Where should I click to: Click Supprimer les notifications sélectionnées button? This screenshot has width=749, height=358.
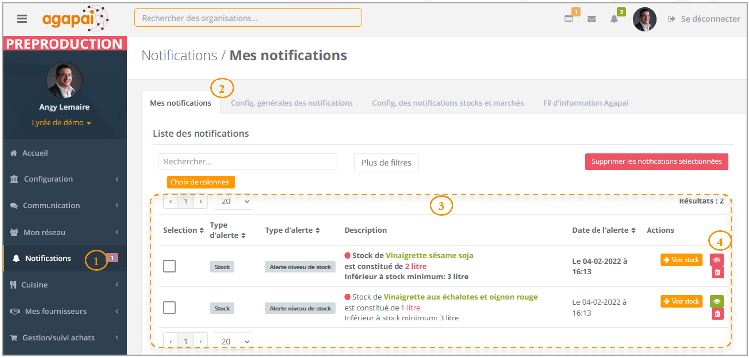click(x=656, y=161)
